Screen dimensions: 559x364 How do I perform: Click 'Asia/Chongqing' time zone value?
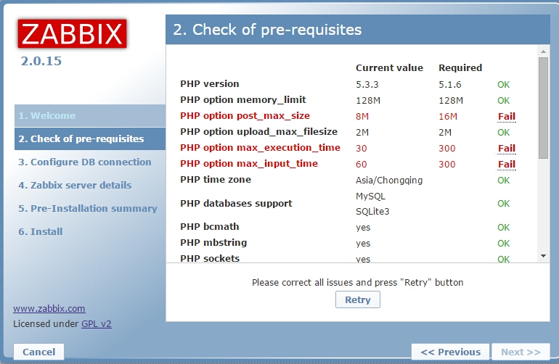click(x=389, y=181)
